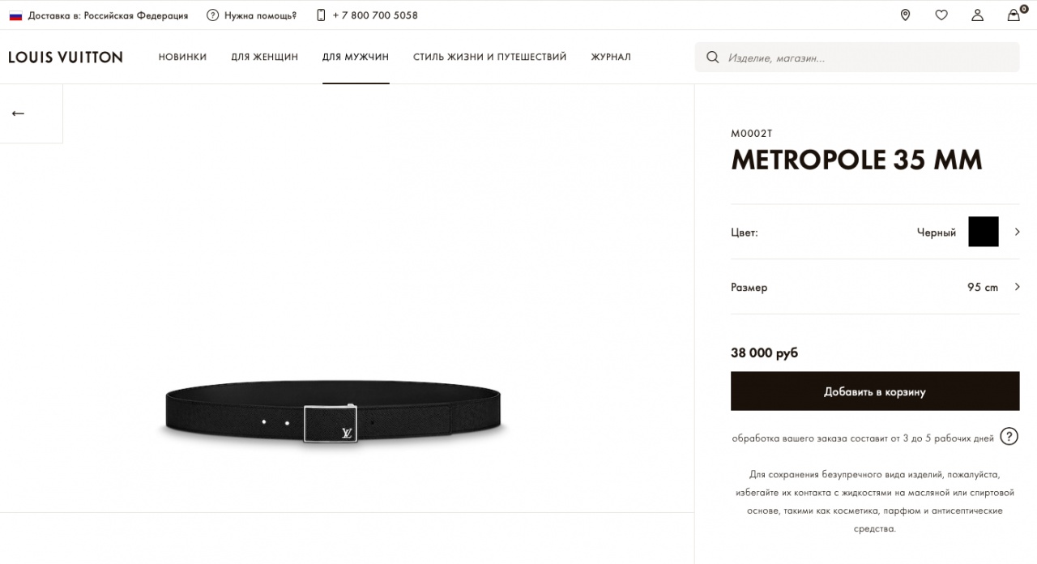Click the back arrow icon
This screenshot has width=1037, height=564.
[18, 113]
